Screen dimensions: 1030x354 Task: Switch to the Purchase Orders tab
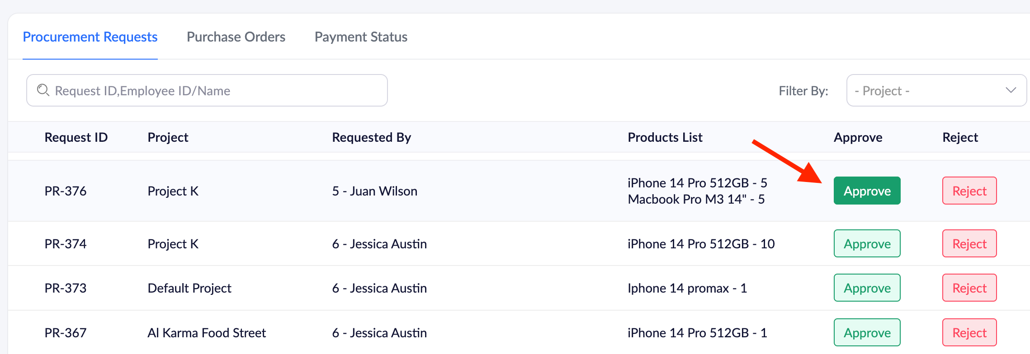pos(236,37)
